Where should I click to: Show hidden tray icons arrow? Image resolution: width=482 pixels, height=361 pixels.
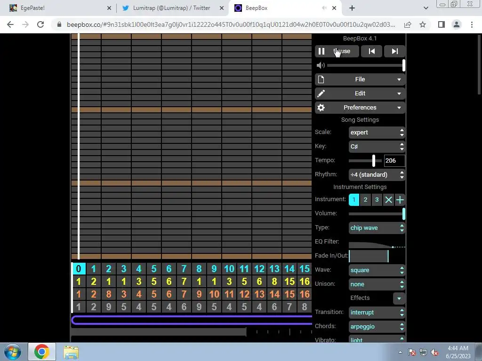tap(400, 352)
